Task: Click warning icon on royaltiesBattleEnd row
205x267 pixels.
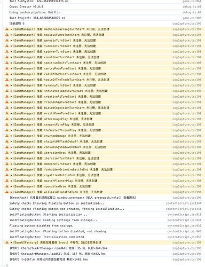Action: [x=7, y=175]
